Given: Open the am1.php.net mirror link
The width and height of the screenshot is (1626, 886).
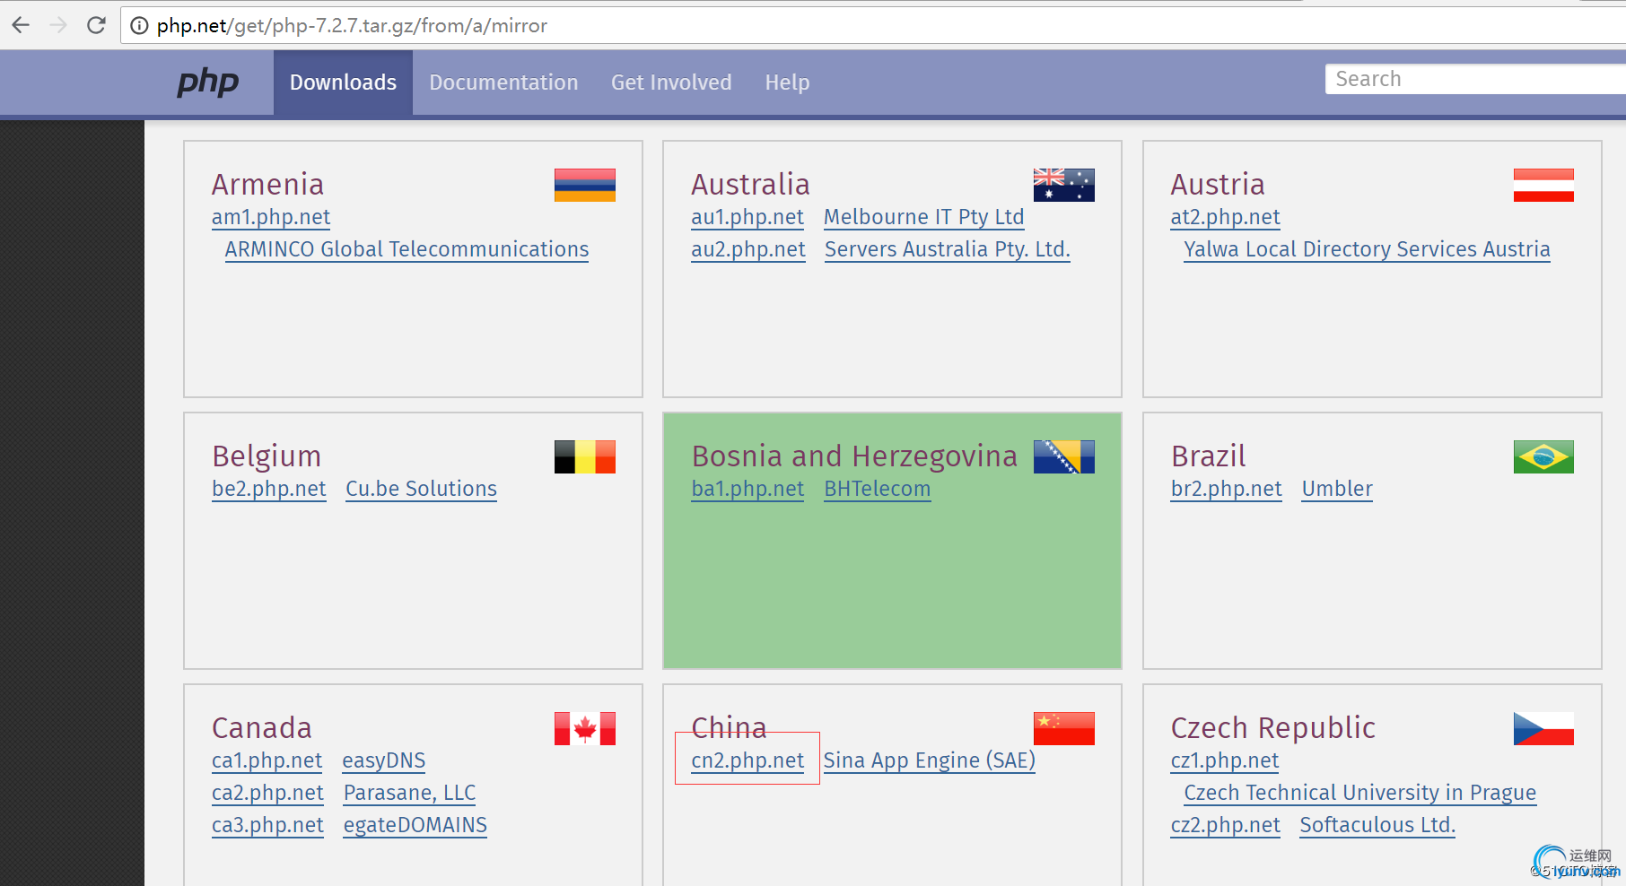Looking at the screenshot, I should coord(271,217).
